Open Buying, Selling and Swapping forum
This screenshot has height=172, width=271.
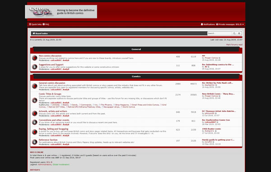point(53,129)
